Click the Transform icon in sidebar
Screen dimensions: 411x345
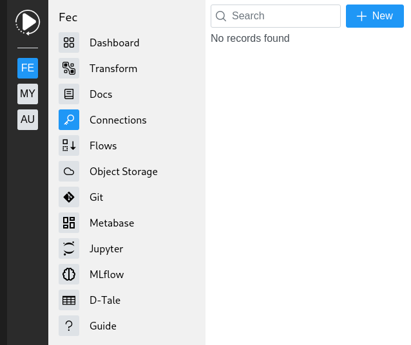pyautogui.click(x=69, y=69)
